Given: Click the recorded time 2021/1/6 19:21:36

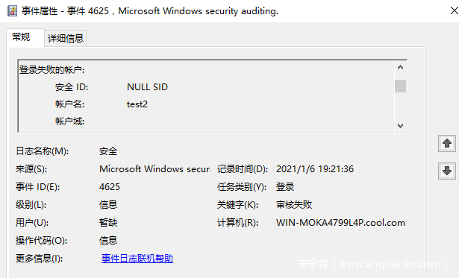Looking at the screenshot, I should [x=315, y=169].
